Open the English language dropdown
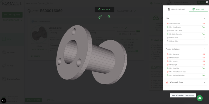209x104 pixels. pos(156,3)
